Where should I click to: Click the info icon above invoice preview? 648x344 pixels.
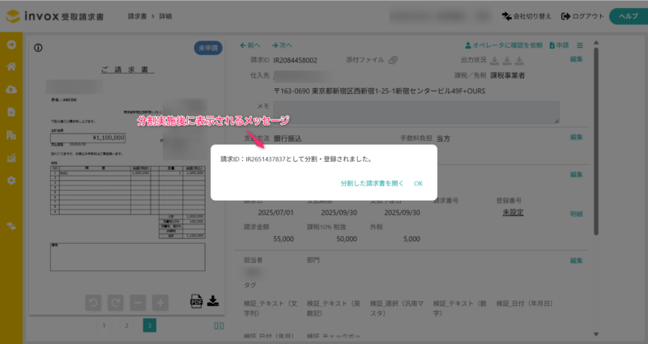38,48
